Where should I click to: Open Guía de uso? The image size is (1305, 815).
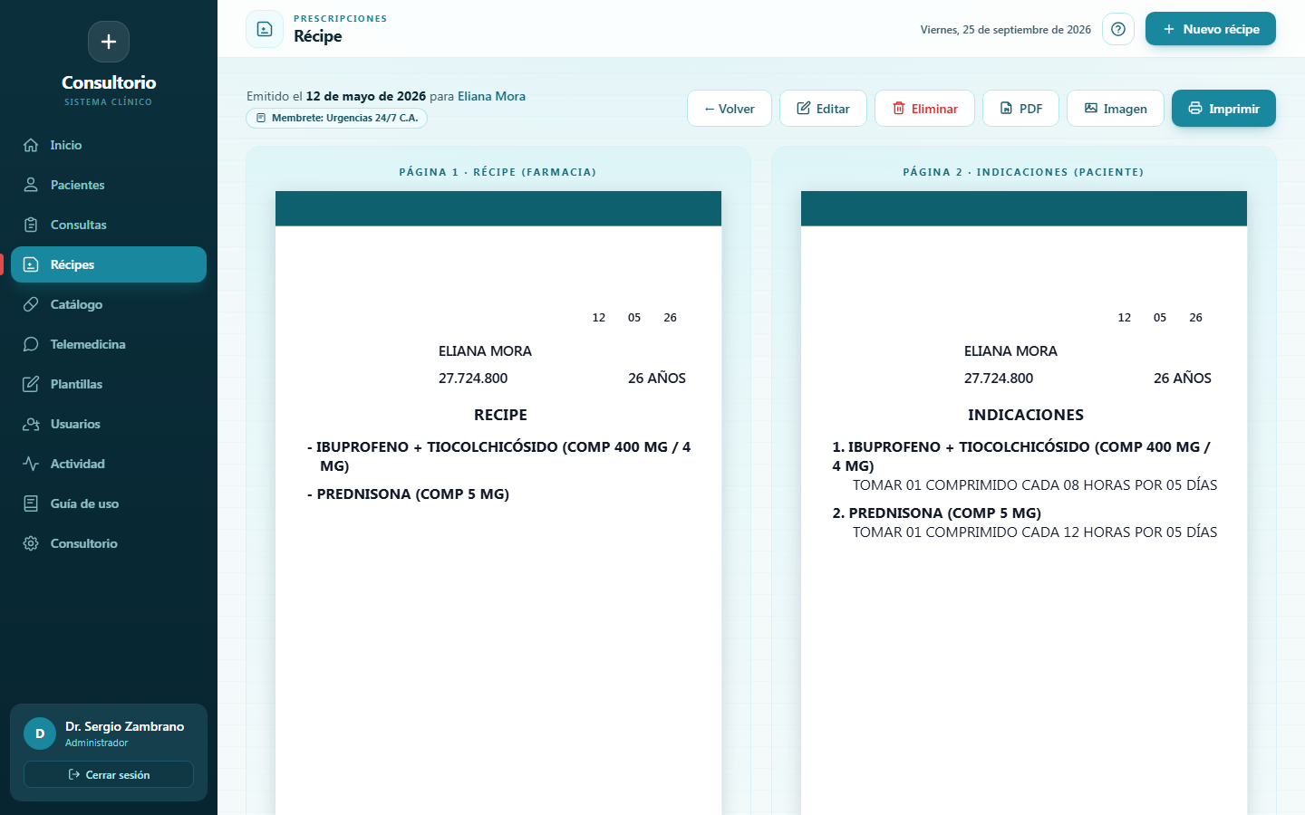109,503
